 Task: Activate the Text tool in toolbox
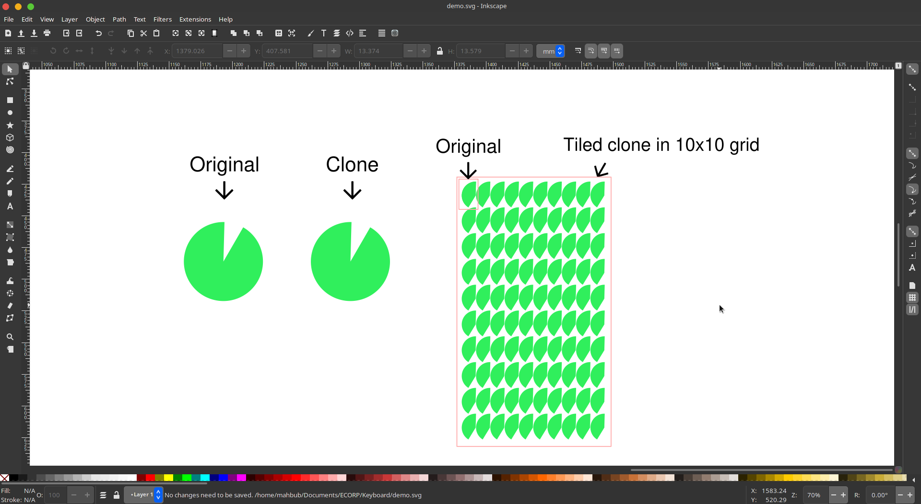tap(10, 206)
